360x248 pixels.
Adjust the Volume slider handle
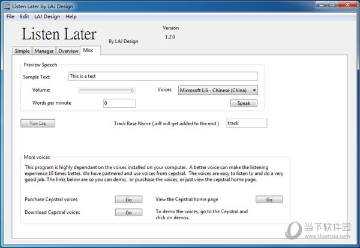(132, 90)
